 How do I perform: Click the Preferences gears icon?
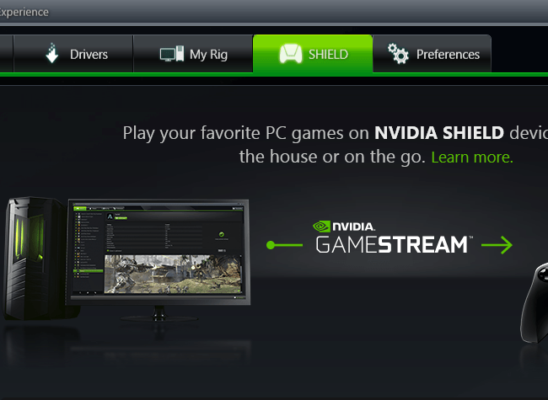click(398, 53)
